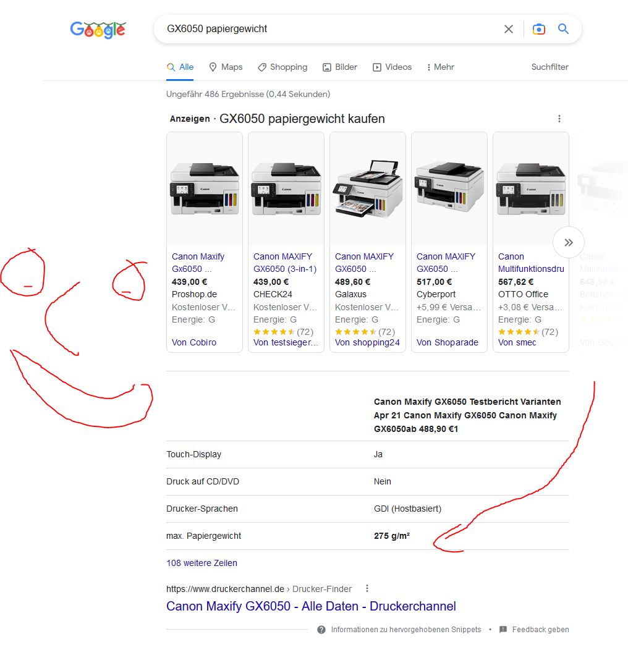This screenshot has width=628, height=655.
Task: Select the 275 g/m² value
Action: 391,536
